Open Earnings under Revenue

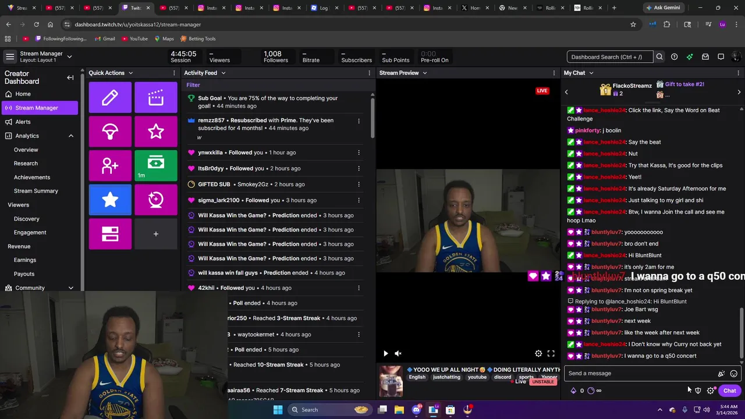pyautogui.click(x=25, y=260)
